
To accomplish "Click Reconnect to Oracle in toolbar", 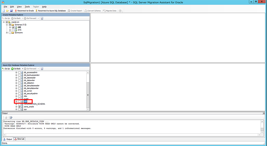I will pyautogui.click(x=24, y=11).
